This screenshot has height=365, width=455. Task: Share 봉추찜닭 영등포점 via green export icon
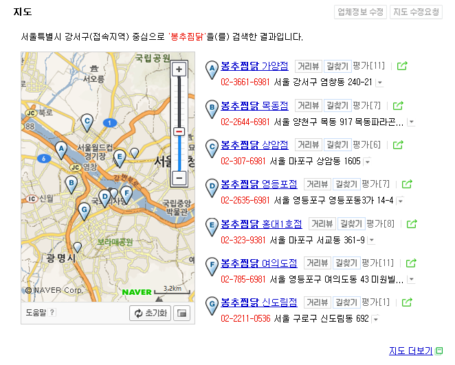[407, 184]
